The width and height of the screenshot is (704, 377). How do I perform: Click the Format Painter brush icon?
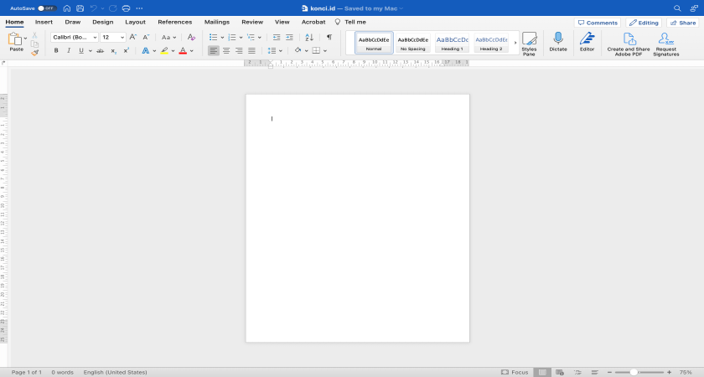pos(34,52)
